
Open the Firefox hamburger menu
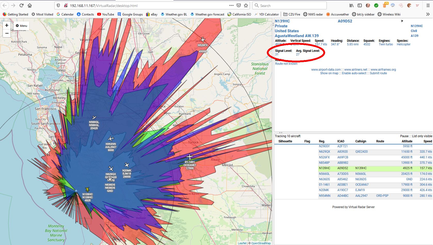(x=428, y=5)
